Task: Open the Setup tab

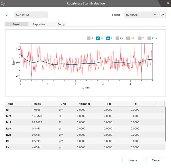Action: click(61, 24)
